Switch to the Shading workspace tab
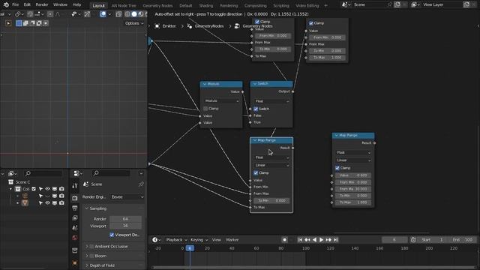 point(206,5)
